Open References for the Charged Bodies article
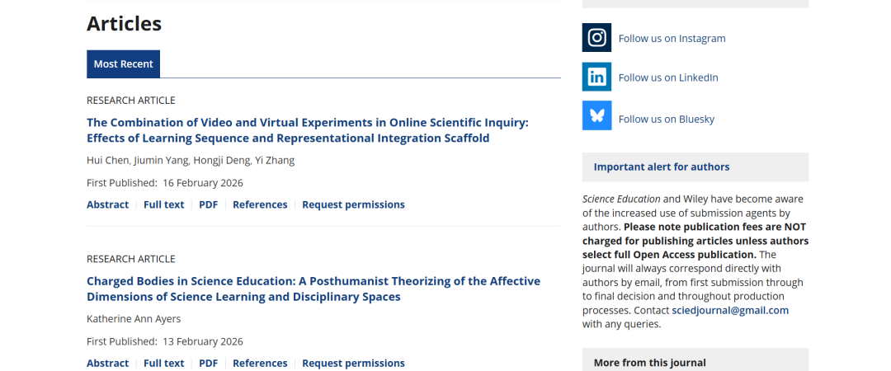The height and width of the screenshot is (371, 891). [260, 363]
